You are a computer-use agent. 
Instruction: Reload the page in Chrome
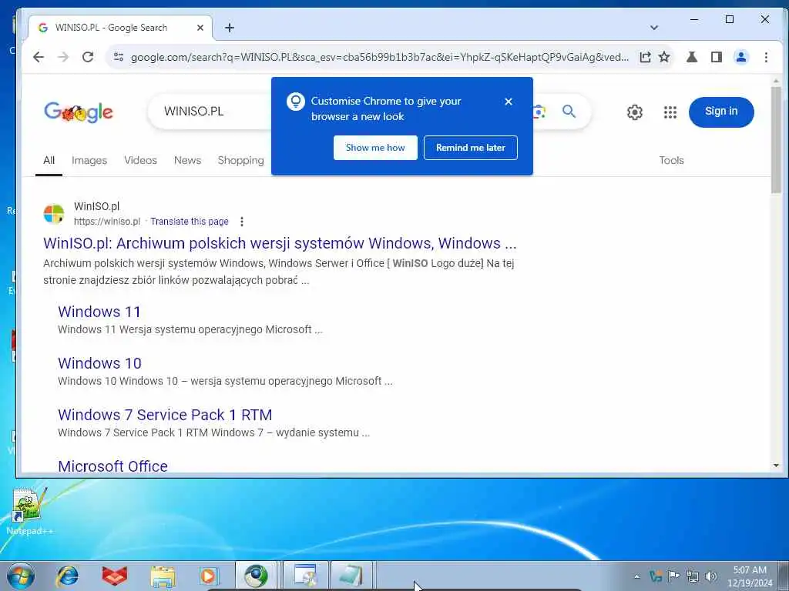[88, 57]
